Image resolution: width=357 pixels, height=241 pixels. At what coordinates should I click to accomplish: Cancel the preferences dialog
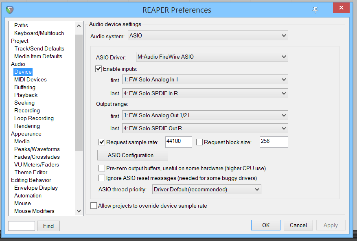click(298, 225)
